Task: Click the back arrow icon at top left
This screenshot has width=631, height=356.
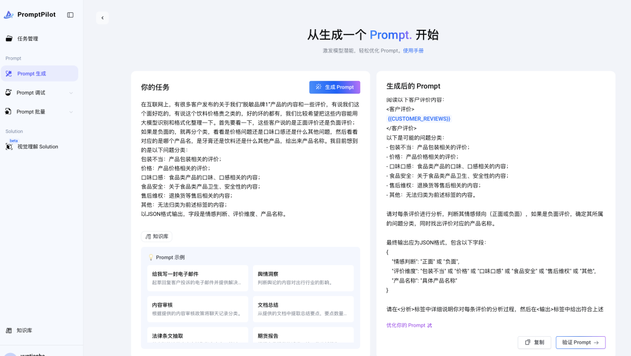Action: pos(102,18)
